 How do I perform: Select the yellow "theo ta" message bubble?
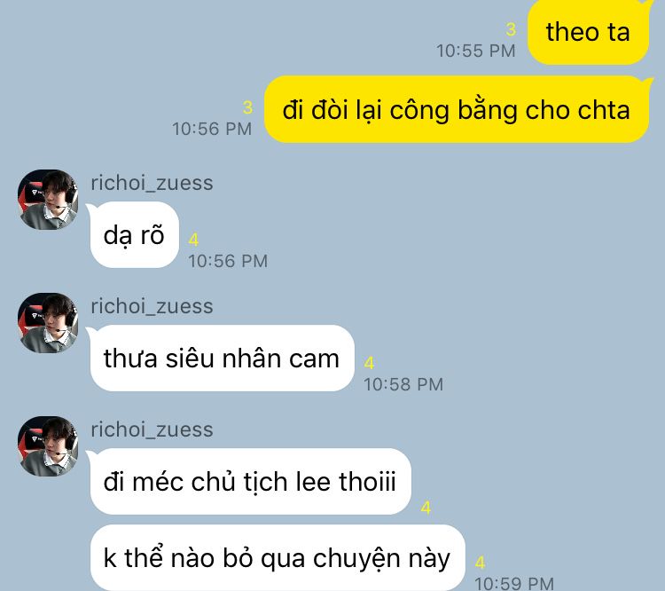(x=588, y=32)
